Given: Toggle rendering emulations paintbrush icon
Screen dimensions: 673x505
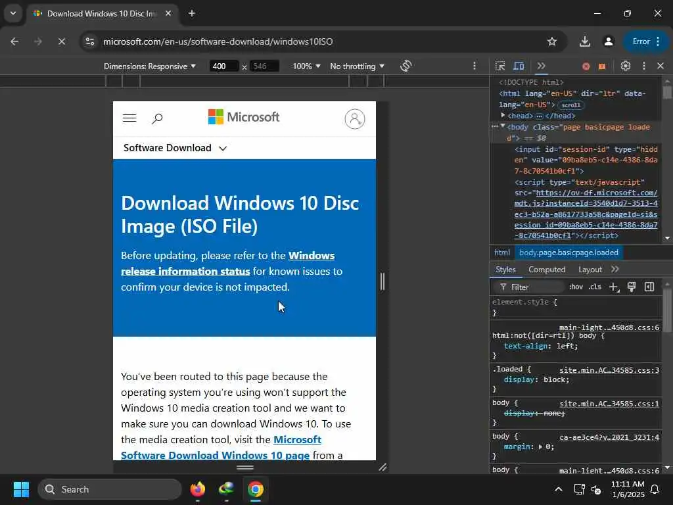Looking at the screenshot, I should (632, 287).
